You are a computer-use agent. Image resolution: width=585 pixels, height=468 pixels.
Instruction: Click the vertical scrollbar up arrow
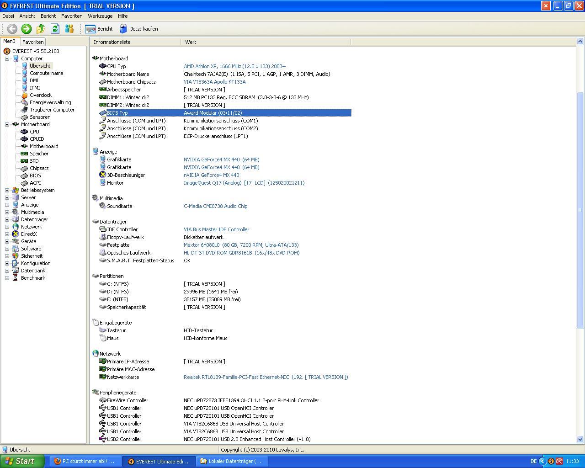point(580,42)
